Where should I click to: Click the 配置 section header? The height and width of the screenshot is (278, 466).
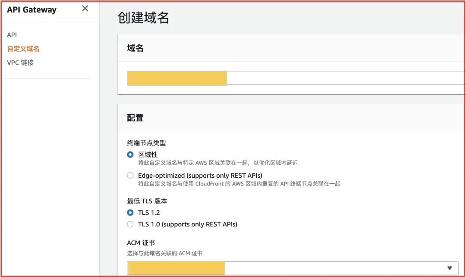tap(135, 118)
